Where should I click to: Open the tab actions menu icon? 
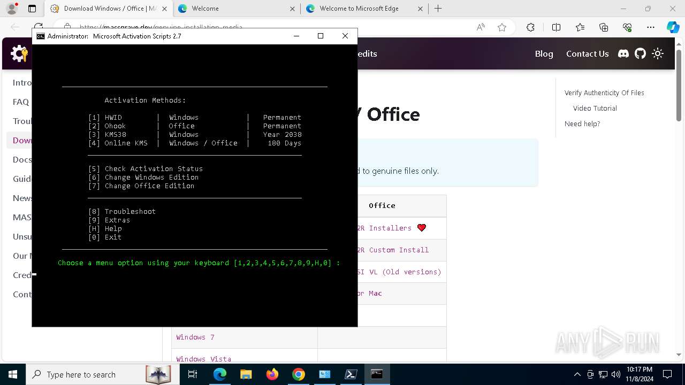(x=32, y=9)
